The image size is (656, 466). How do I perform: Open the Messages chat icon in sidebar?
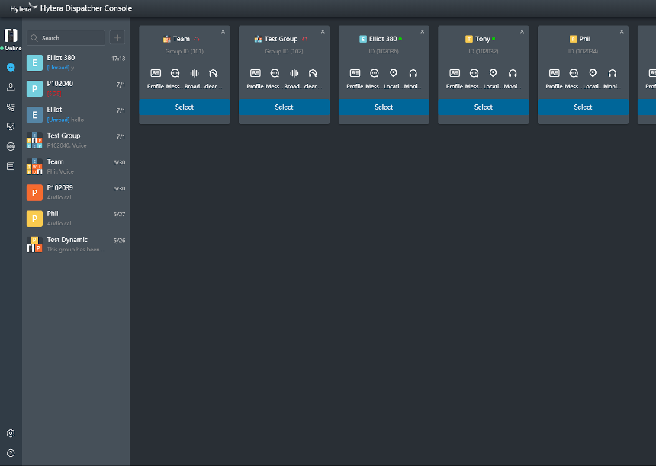point(11,67)
